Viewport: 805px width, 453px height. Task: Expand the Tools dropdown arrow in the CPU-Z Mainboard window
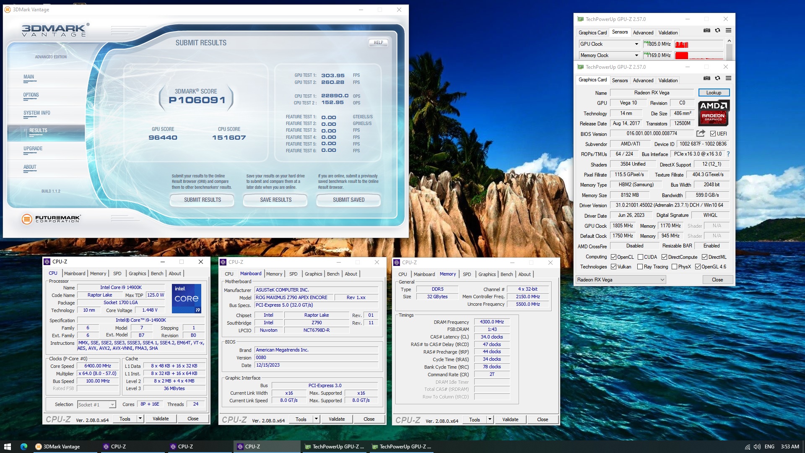[316, 419]
